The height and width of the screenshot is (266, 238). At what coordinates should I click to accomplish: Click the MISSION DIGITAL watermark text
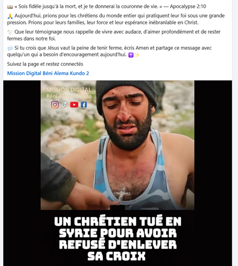tap(69, 90)
